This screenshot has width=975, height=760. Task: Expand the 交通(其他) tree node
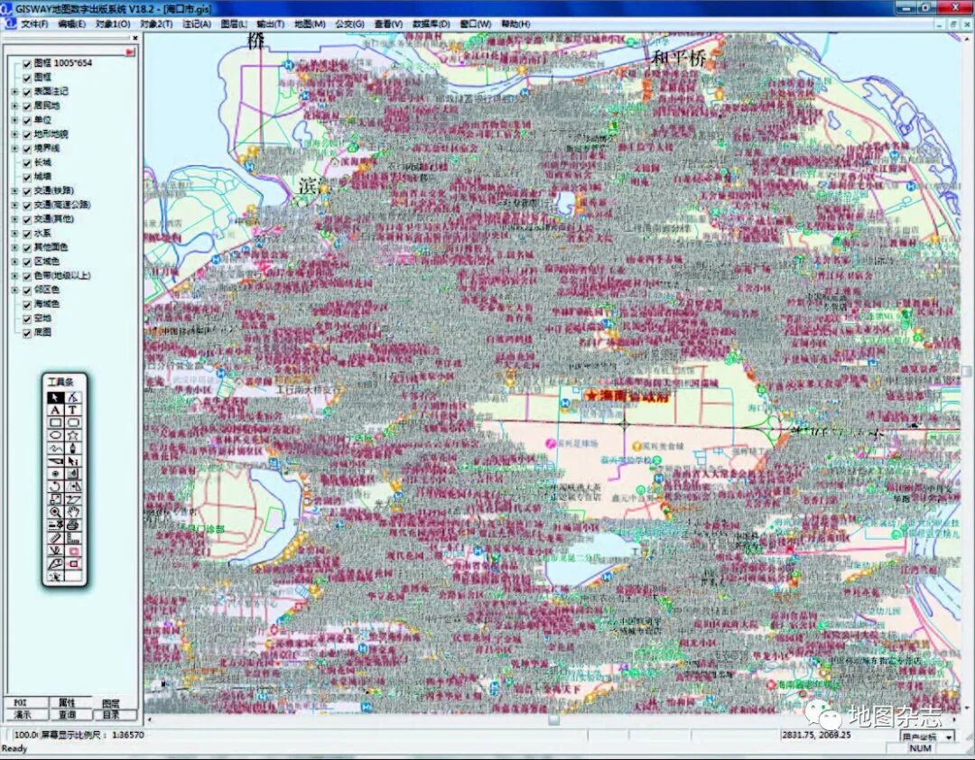pyautogui.click(x=15, y=219)
